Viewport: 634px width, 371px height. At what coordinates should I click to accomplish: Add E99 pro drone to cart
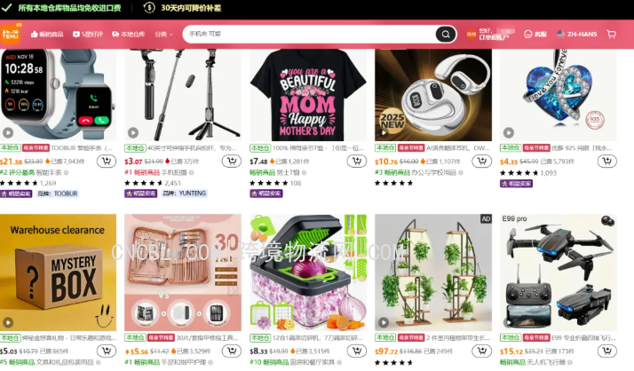606,351
